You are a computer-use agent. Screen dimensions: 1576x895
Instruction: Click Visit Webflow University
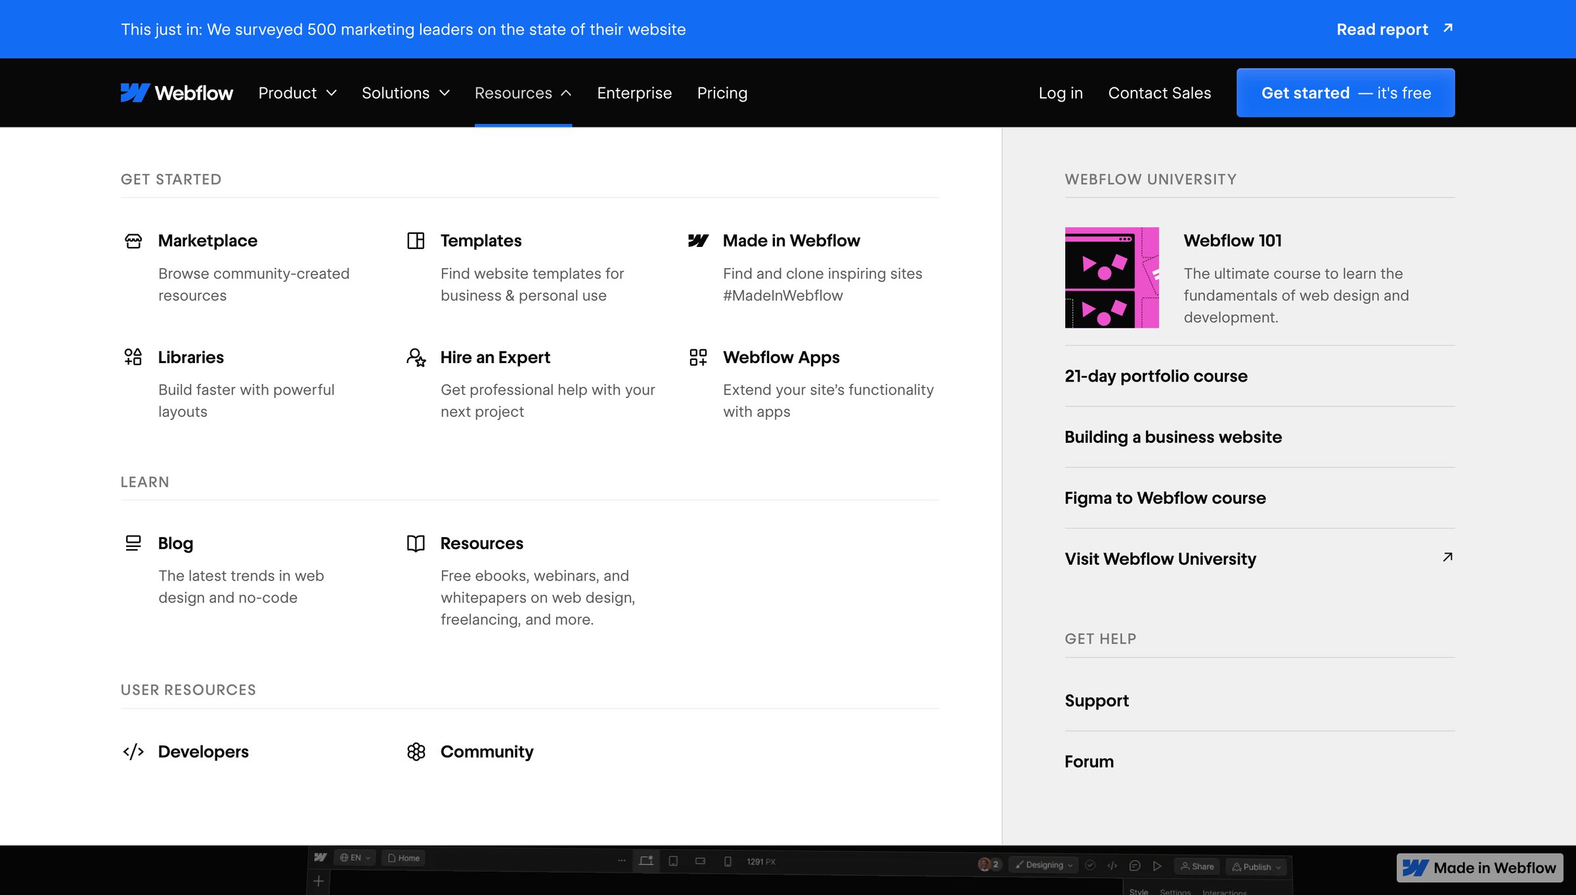[x=1160, y=559]
